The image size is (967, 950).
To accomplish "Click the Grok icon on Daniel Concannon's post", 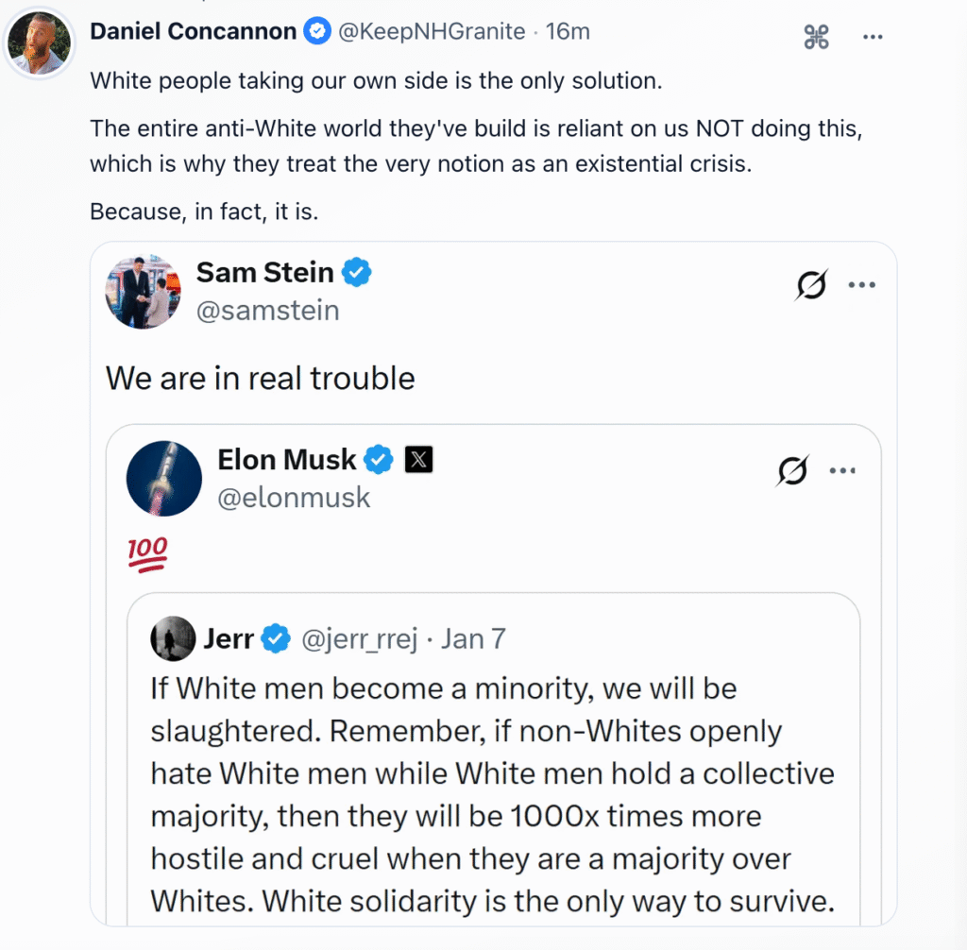I will click(816, 37).
